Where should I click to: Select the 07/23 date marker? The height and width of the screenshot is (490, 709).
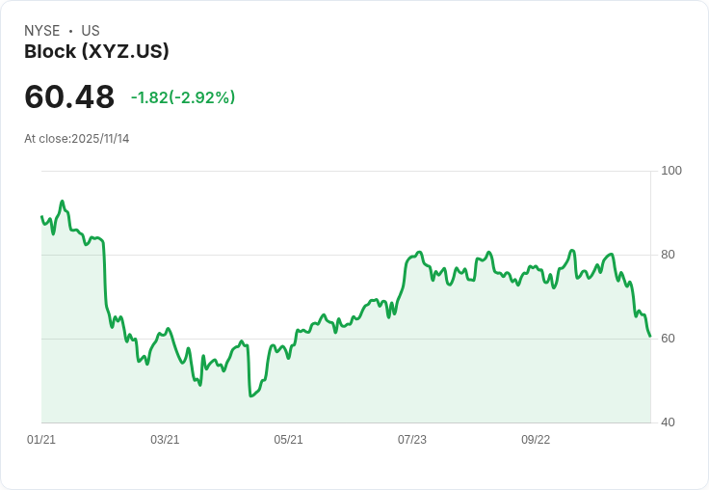412,440
